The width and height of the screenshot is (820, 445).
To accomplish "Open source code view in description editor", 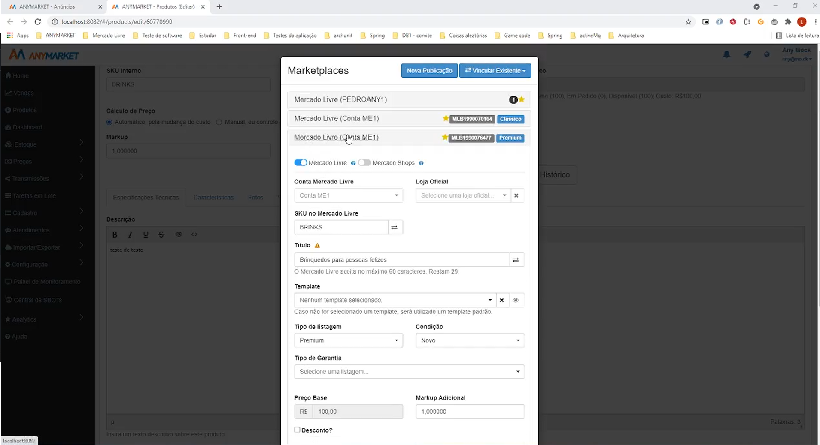I will coord(194,235).
